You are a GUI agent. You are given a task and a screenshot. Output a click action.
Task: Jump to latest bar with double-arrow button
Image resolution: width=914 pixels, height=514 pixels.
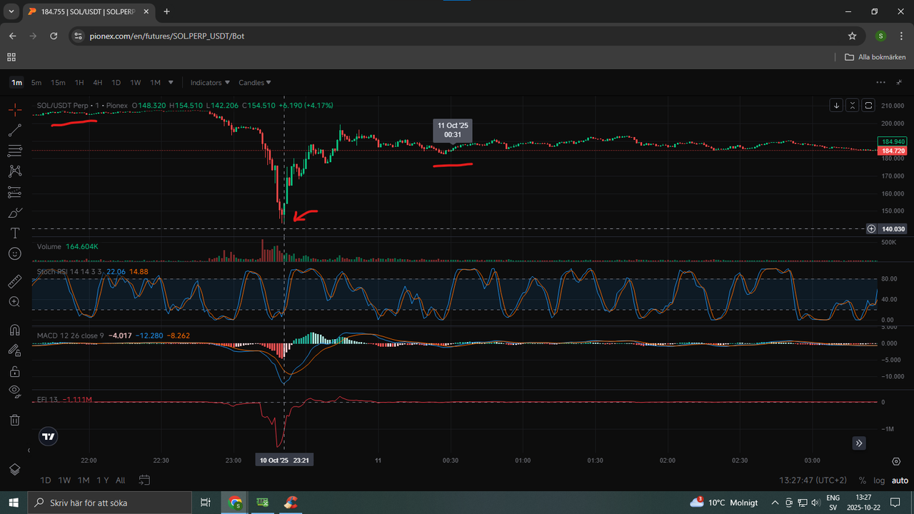[859, 443]
